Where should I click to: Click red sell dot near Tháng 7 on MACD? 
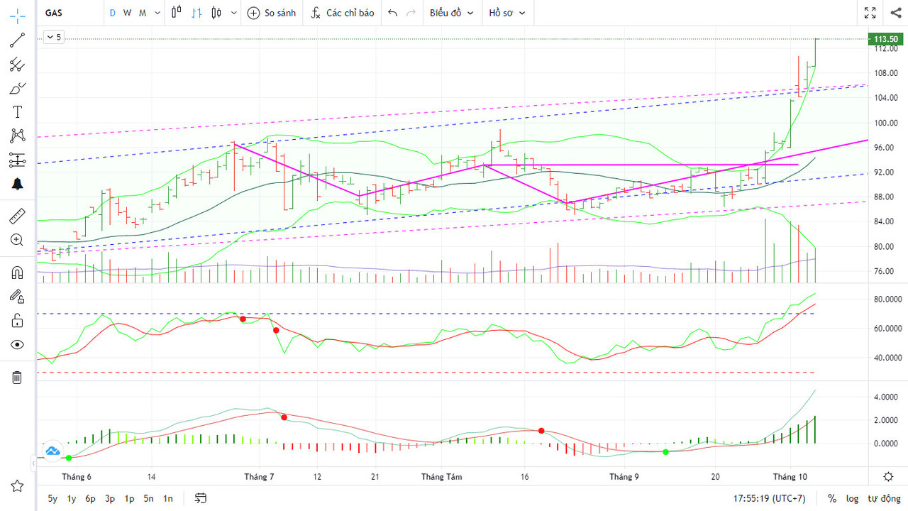pos(284,417)
